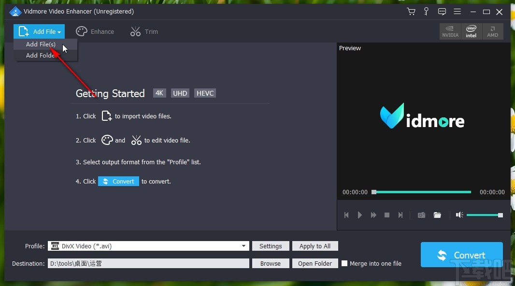This screenshot has width=515, height=286.
Task: Fast forward the preview
Action: coord(373,215)
